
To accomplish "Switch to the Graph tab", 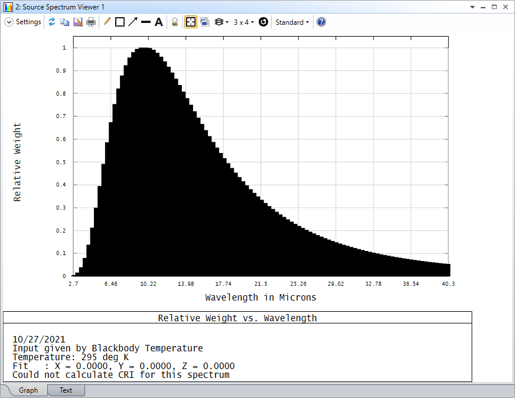I will 28,390.
